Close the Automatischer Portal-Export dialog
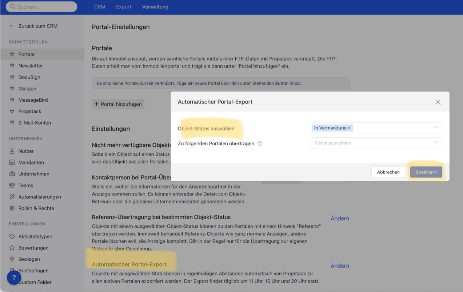The height and width of the screenshot is (292, 463). tap(438, 102)
